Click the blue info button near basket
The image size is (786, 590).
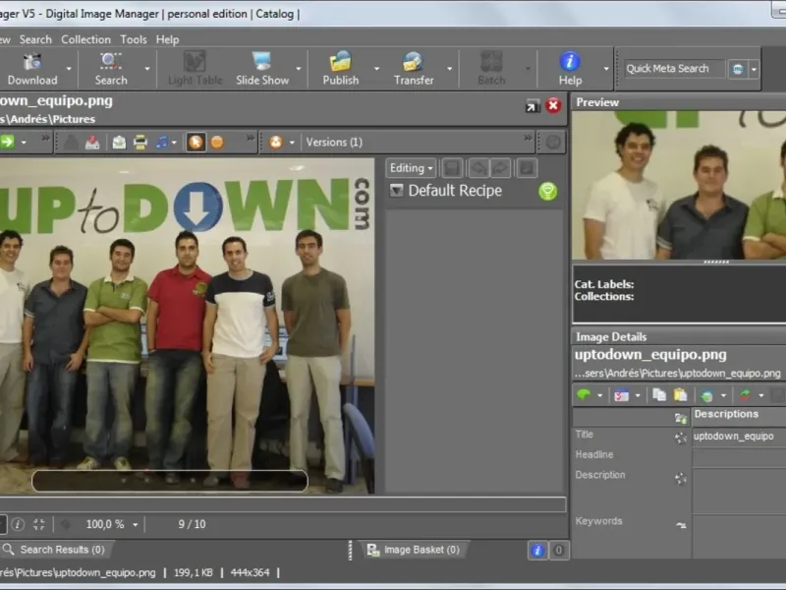(537, 551)
